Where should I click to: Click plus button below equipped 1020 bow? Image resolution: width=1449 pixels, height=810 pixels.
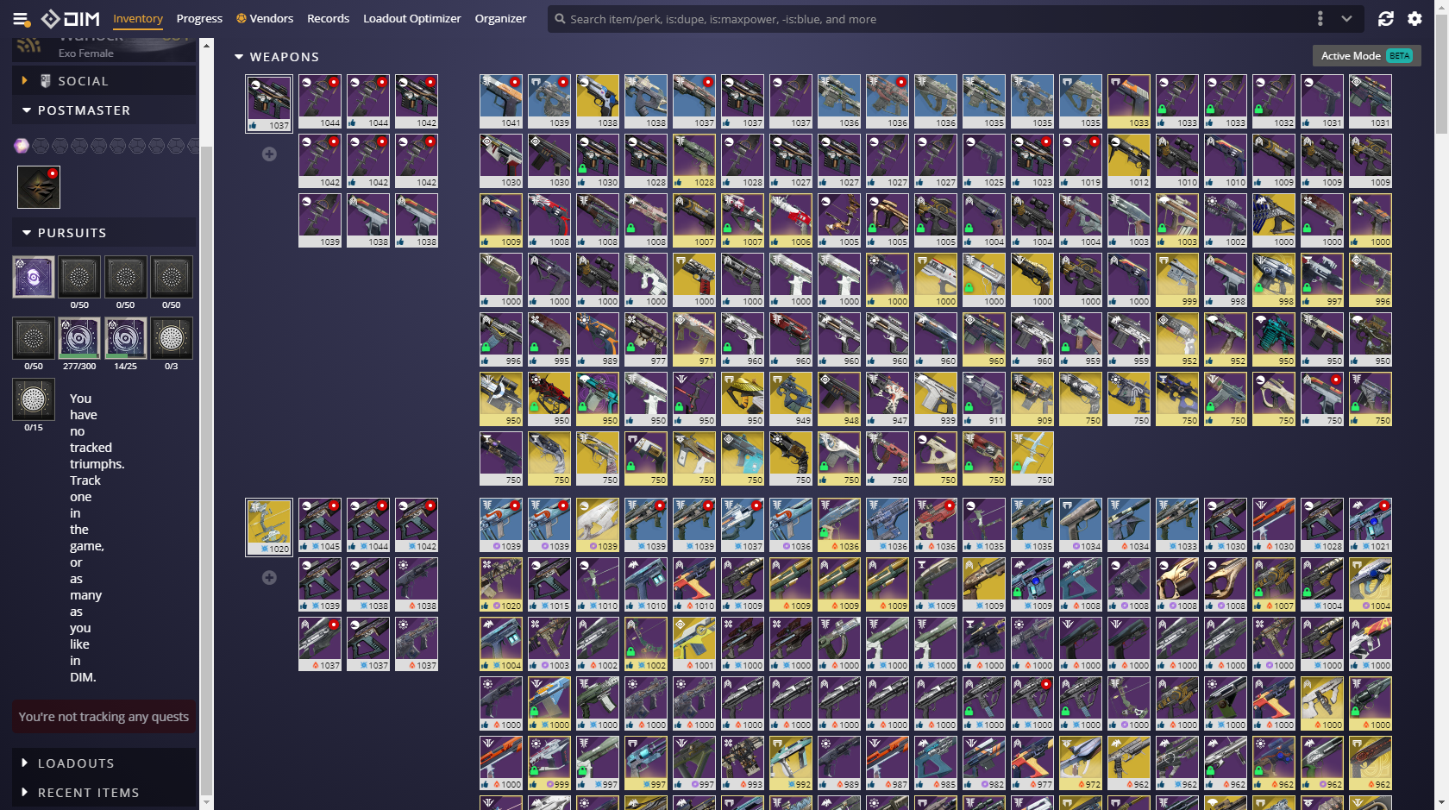[x=269, y=578]
